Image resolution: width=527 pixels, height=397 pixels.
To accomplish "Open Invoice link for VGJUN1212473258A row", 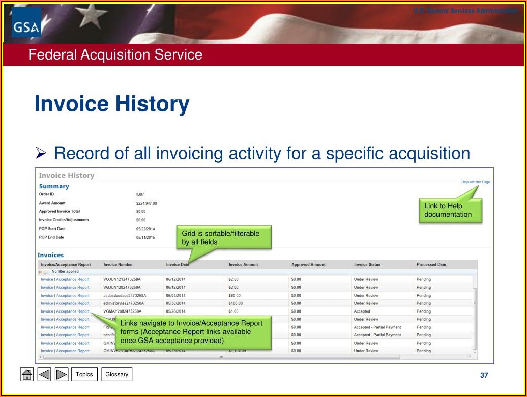I will click(47, 279).
